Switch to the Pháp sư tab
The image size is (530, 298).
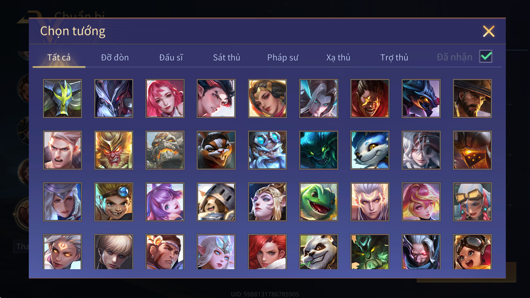[283, 58]
